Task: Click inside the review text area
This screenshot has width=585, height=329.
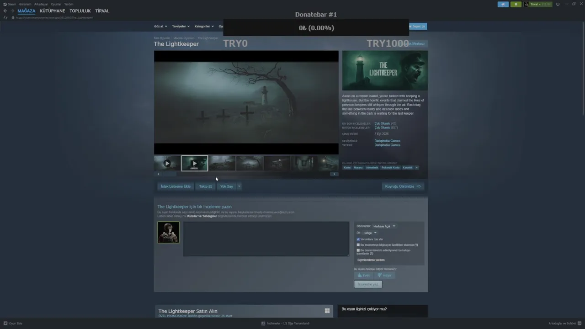Action: click(266, 239)
